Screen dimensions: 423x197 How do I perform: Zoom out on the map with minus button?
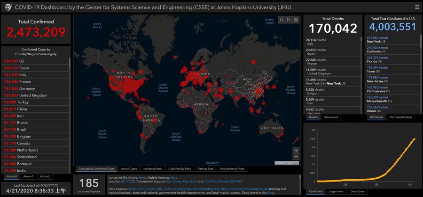coord(296,158)
